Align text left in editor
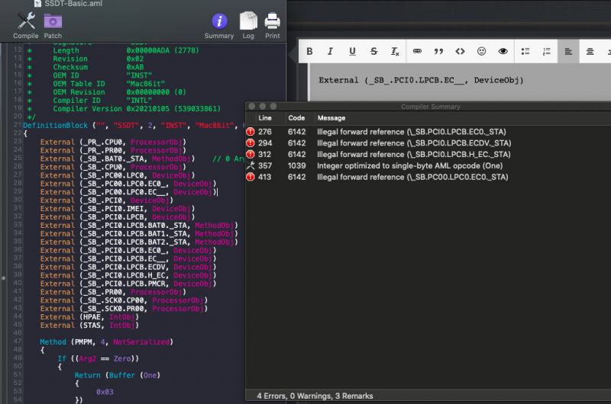Screen dimensions: 611x404 [x=569, y=52]
